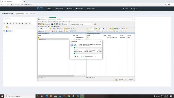Click the refresh icon in the EVE file manager toolbar
The width and height of the screenshot is (174, 98).
pos(29,23)
